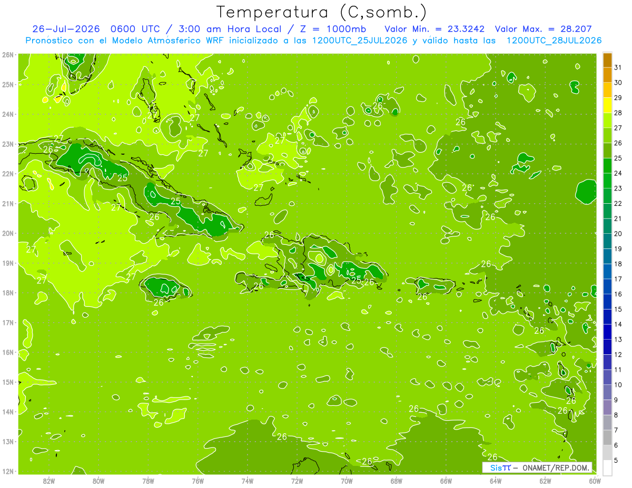Viewport: 632px width, 488px height.
Task: Click the 21N latitude axis label
Action: click(8, 203)
